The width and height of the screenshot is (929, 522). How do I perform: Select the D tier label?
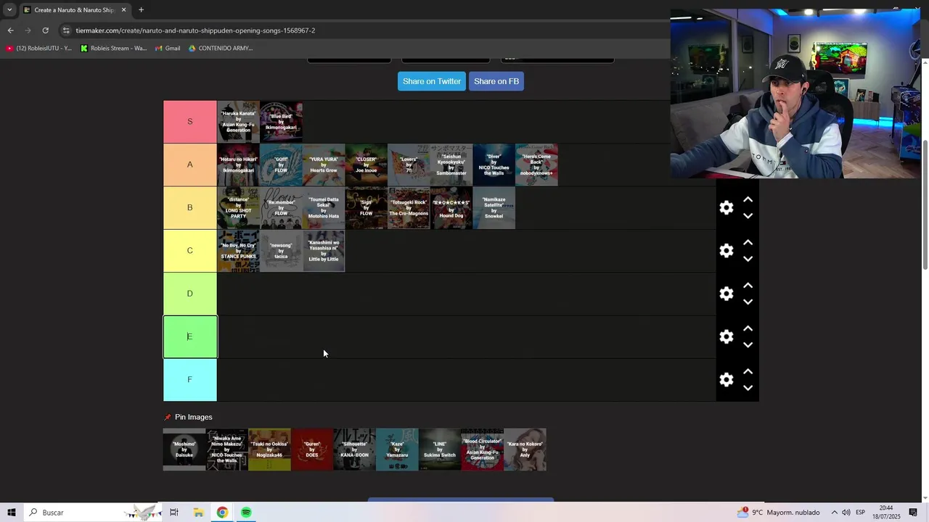[x=190, y=294]
